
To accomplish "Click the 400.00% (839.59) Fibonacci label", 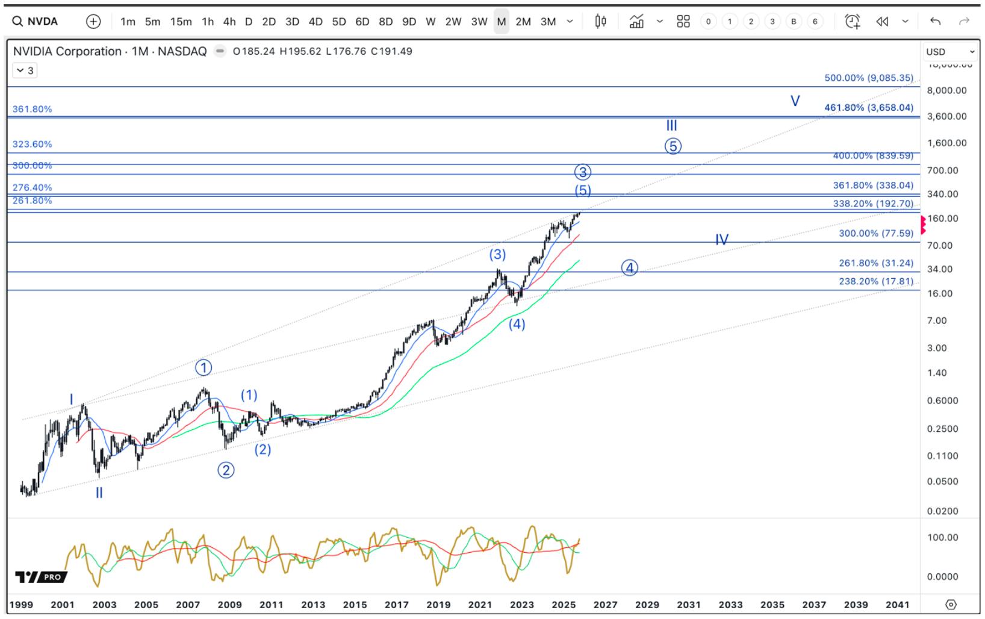I will click(x=873, y=155).
